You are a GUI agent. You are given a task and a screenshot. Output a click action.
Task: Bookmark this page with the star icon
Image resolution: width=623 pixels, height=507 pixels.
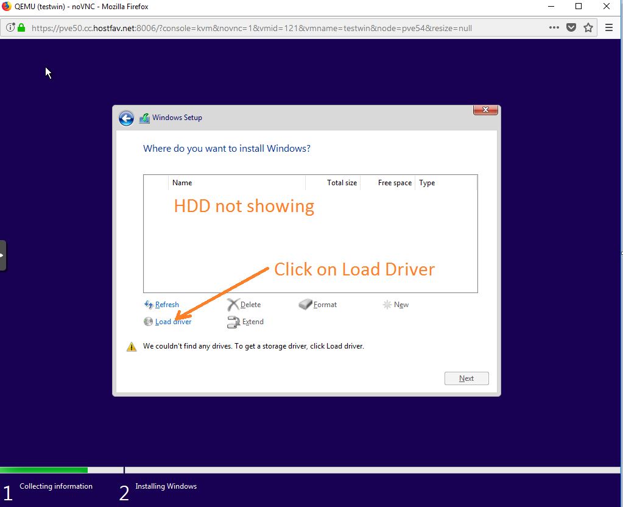point(588,27)
